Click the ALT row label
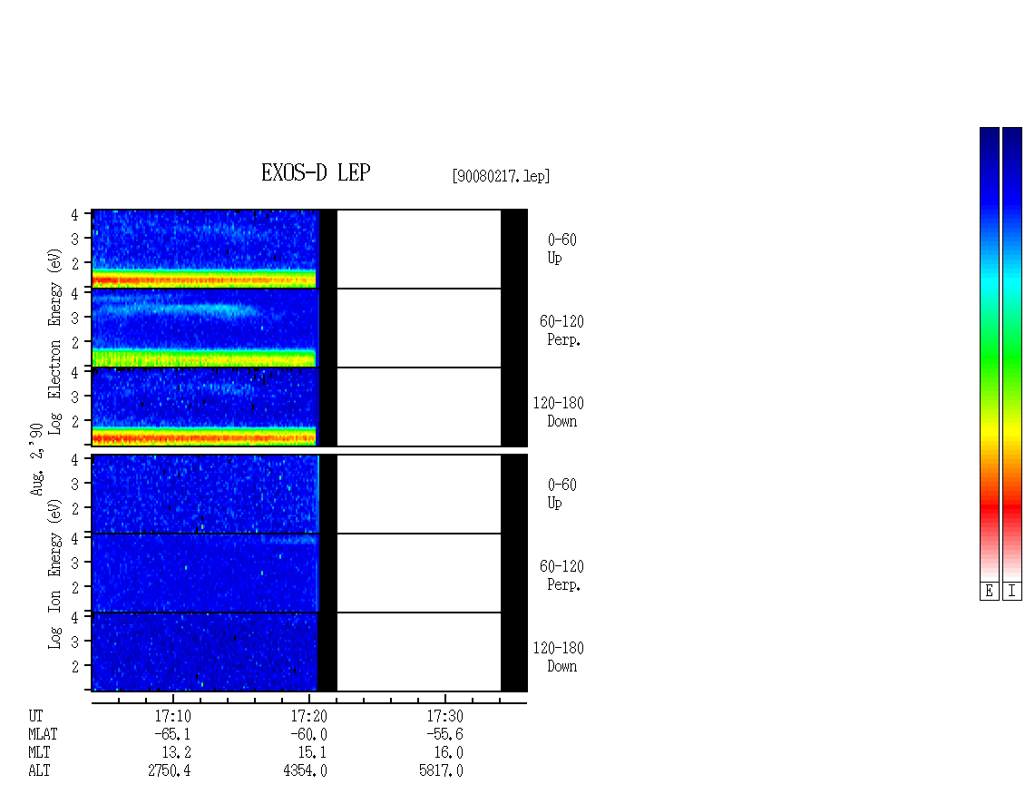 tap(39, 771)
